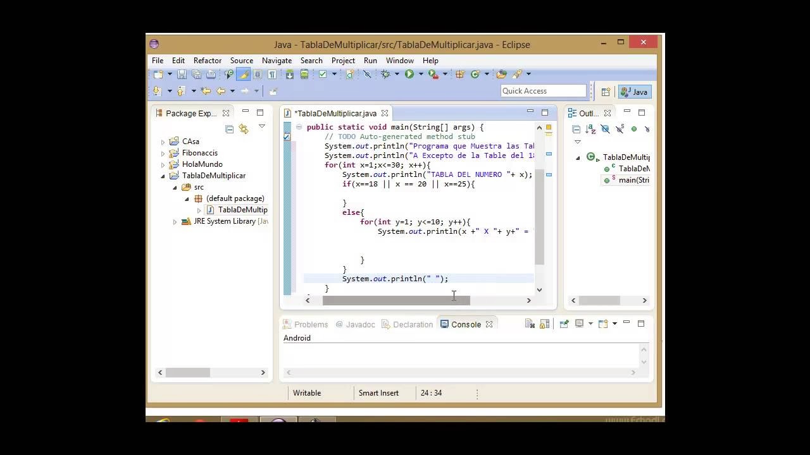Viewport: 810px width, 455px height.
Task: Select the TablaDeMultiplicar.java editor tab
Action: click(x=335, y=114)
